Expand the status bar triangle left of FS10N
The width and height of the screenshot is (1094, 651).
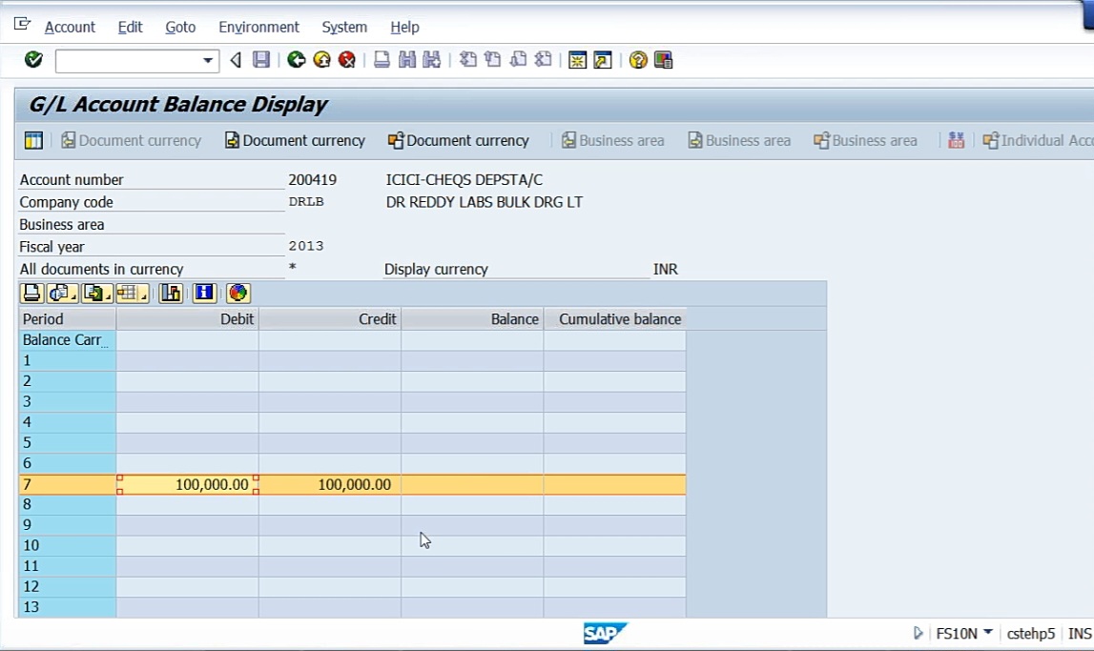coord(919,633)
